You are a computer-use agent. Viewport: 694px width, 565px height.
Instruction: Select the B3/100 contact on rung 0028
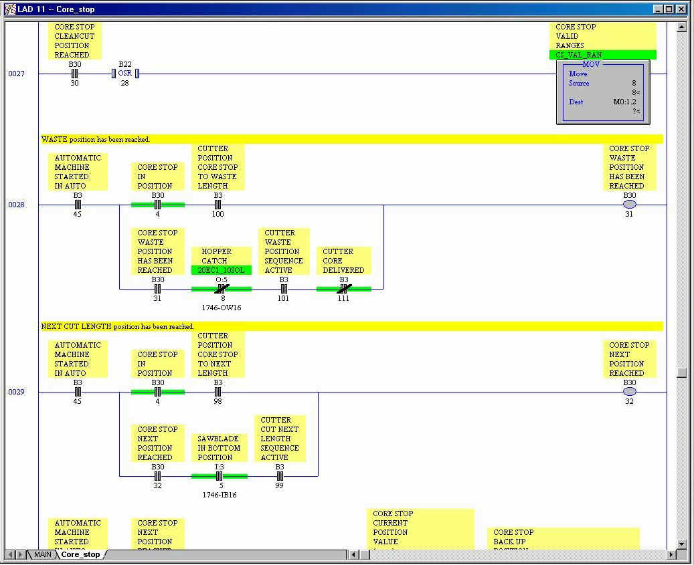click(x=218, y=205)
